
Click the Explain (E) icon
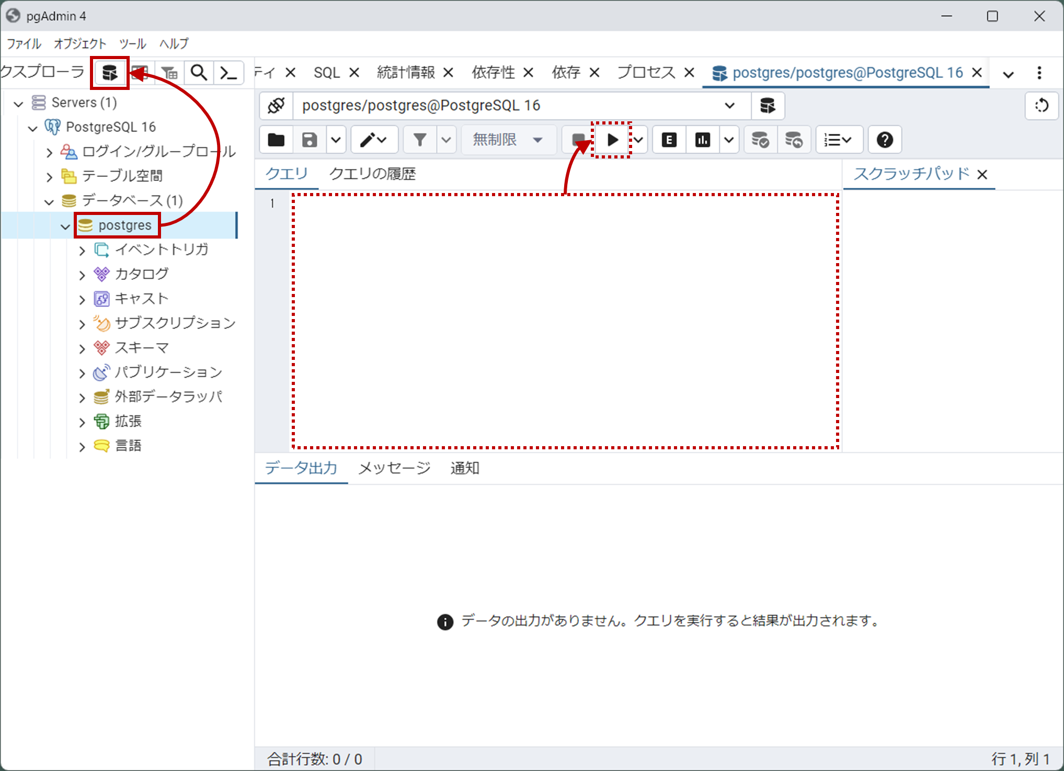[669, 140]
